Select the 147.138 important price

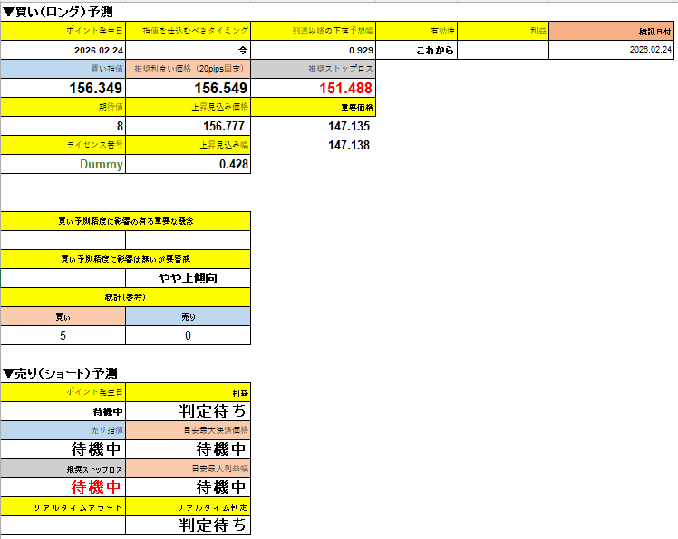[348, 145]
